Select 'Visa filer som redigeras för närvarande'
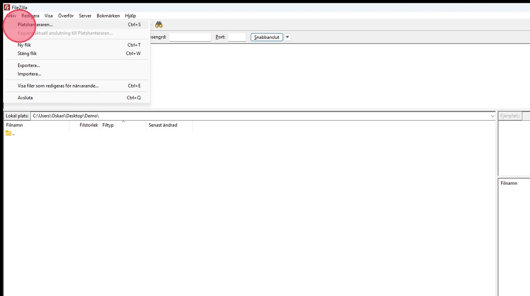 58,86
